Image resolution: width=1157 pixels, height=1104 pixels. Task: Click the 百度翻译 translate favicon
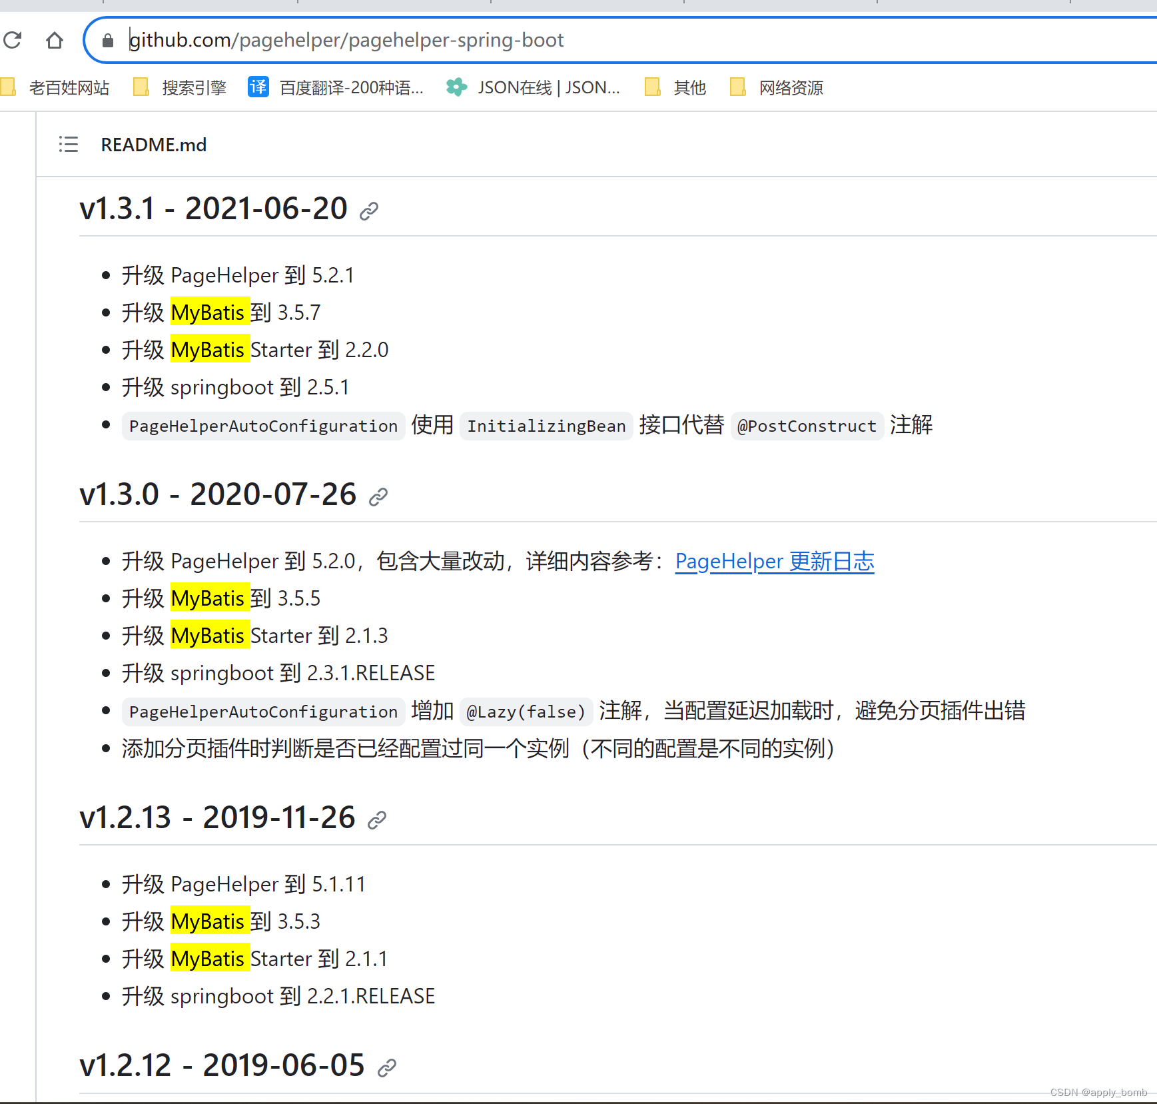click(258, 87)
